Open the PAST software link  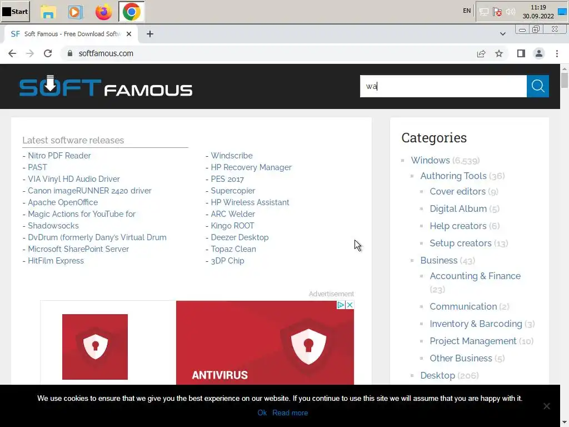(x=37, y=167)
